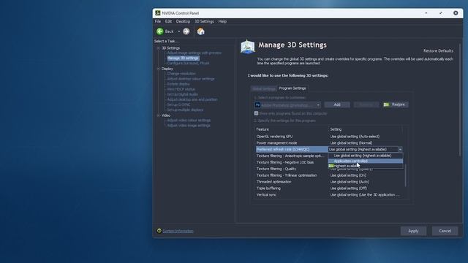Open the File menu
This screenshot has width=468, height=263.
[158, 21]
